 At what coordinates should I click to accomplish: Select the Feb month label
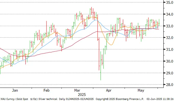[x=46, y=90]
